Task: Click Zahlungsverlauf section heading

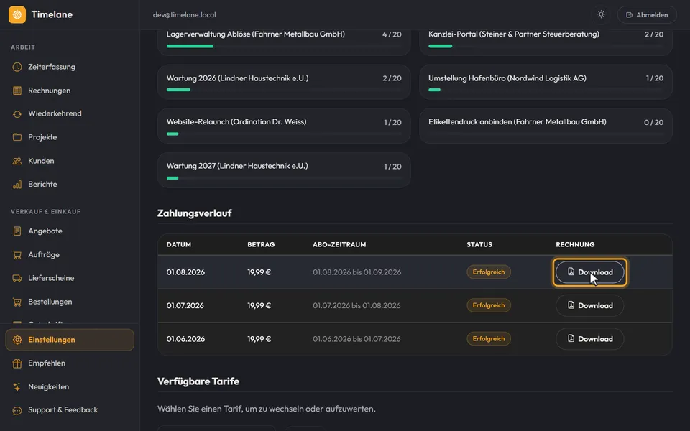Action: pyautogui.click(x=195, y=213)
